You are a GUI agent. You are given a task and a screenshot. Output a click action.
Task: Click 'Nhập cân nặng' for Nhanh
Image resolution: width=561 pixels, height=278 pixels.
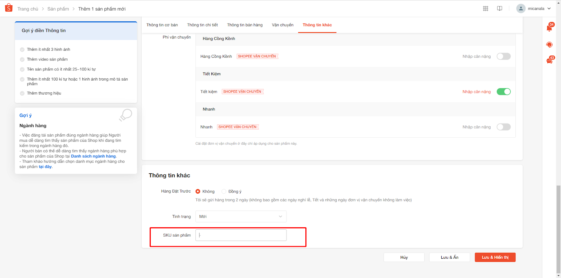click(x=476, y=127)
